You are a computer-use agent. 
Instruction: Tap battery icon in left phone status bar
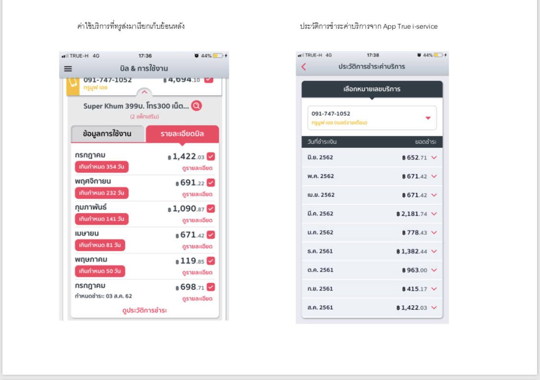tap(218, 56)
